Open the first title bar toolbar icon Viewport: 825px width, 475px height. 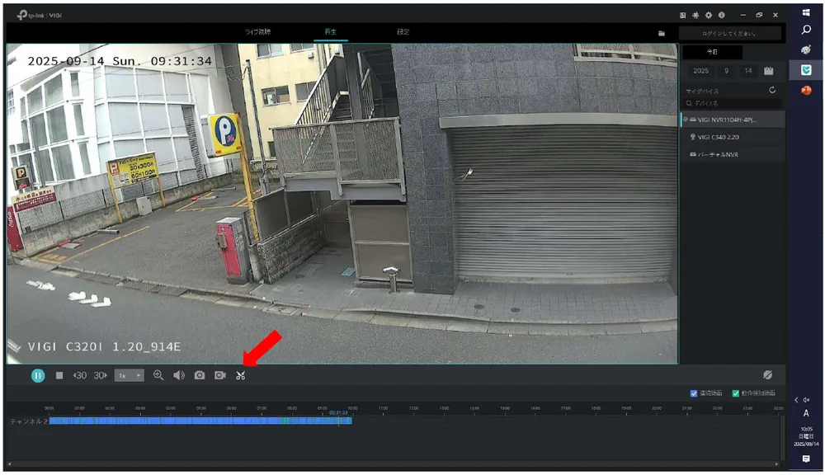pos(683,15)
